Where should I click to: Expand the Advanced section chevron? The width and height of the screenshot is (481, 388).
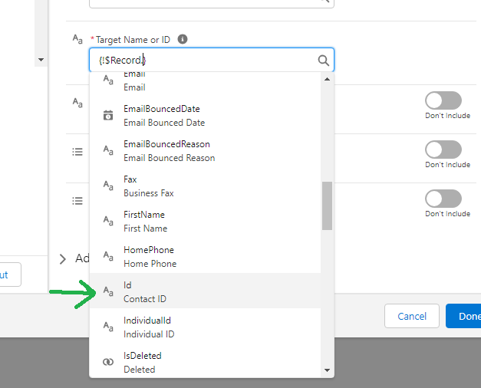click(x=63, y=259)
